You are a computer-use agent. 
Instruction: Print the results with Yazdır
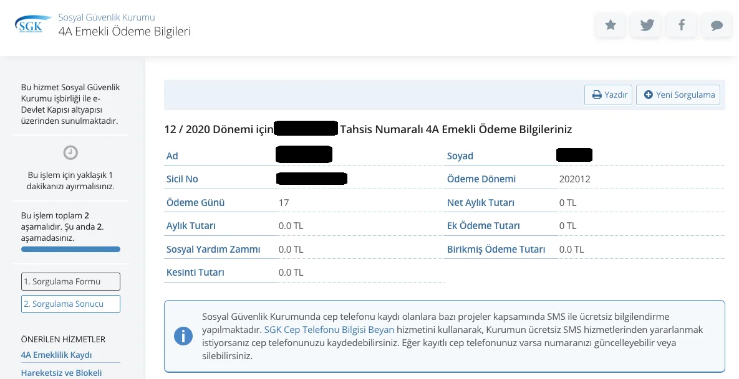pyautogui.click(x=609, y=95)
